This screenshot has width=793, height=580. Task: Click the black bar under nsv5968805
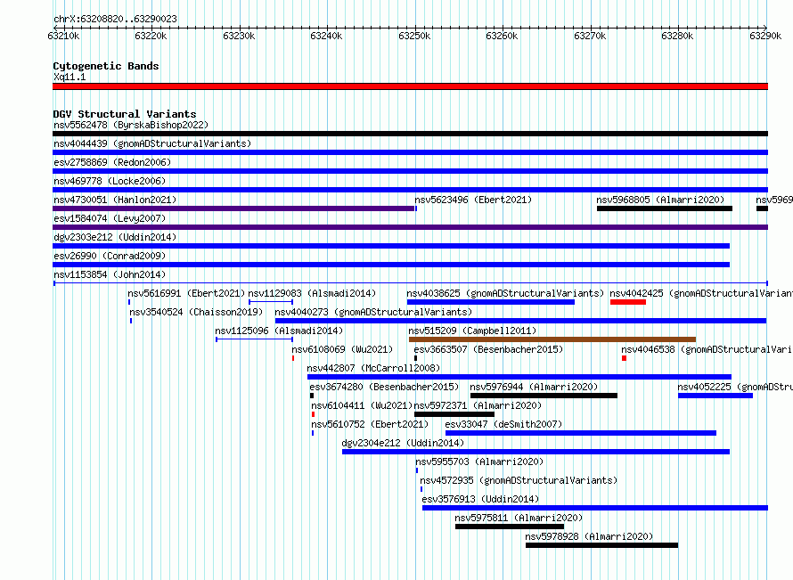click(665, 208)
